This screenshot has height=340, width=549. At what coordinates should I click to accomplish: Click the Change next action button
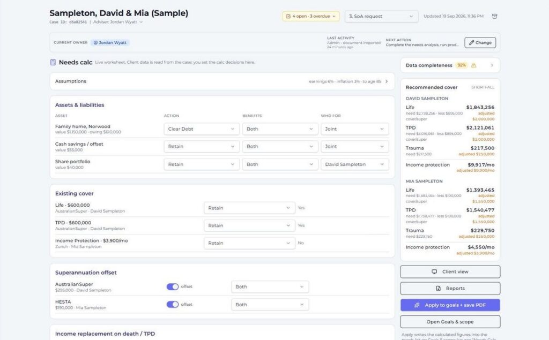[x=480, y=43]
